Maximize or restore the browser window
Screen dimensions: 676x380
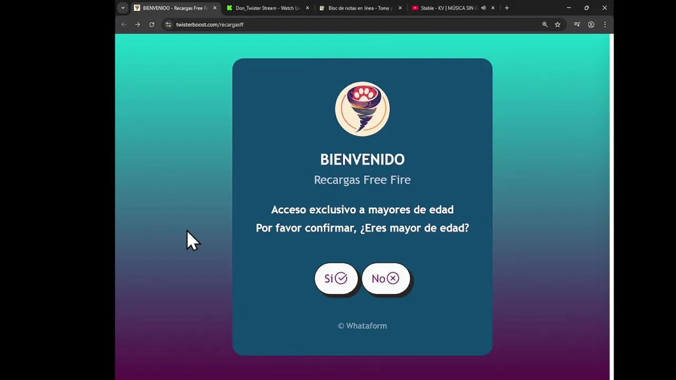[x=587, y=8]
